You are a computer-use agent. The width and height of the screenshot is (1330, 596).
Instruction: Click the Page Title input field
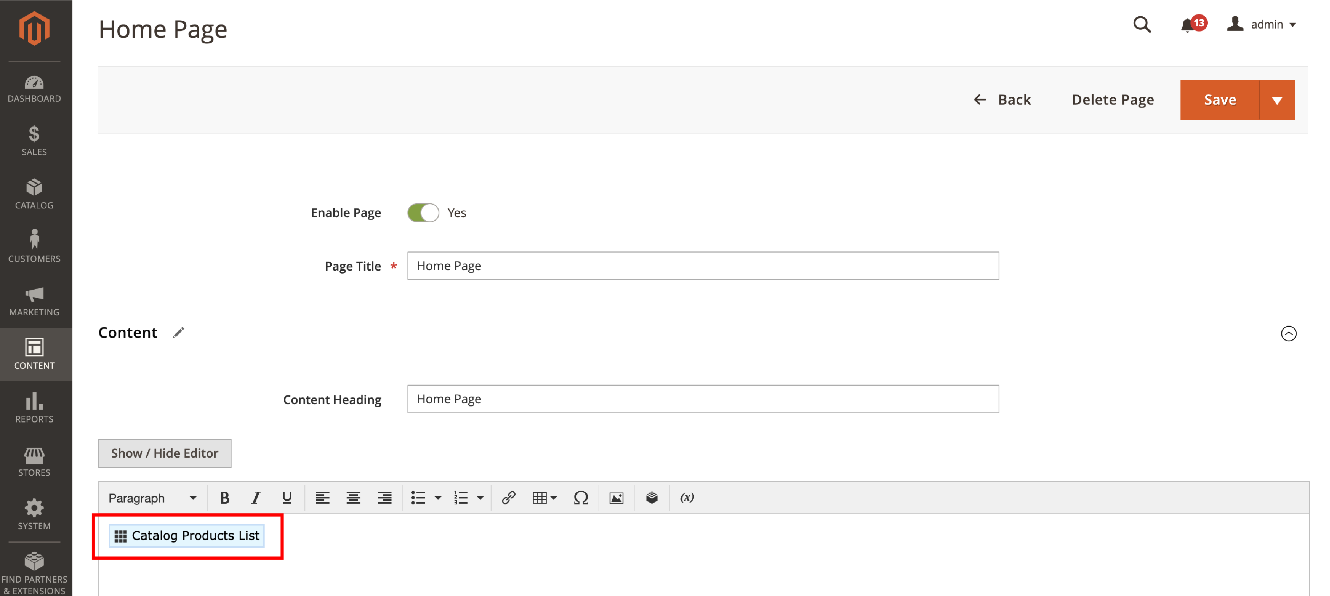point(702,265)
